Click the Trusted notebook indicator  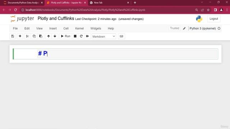pos(174,28)
